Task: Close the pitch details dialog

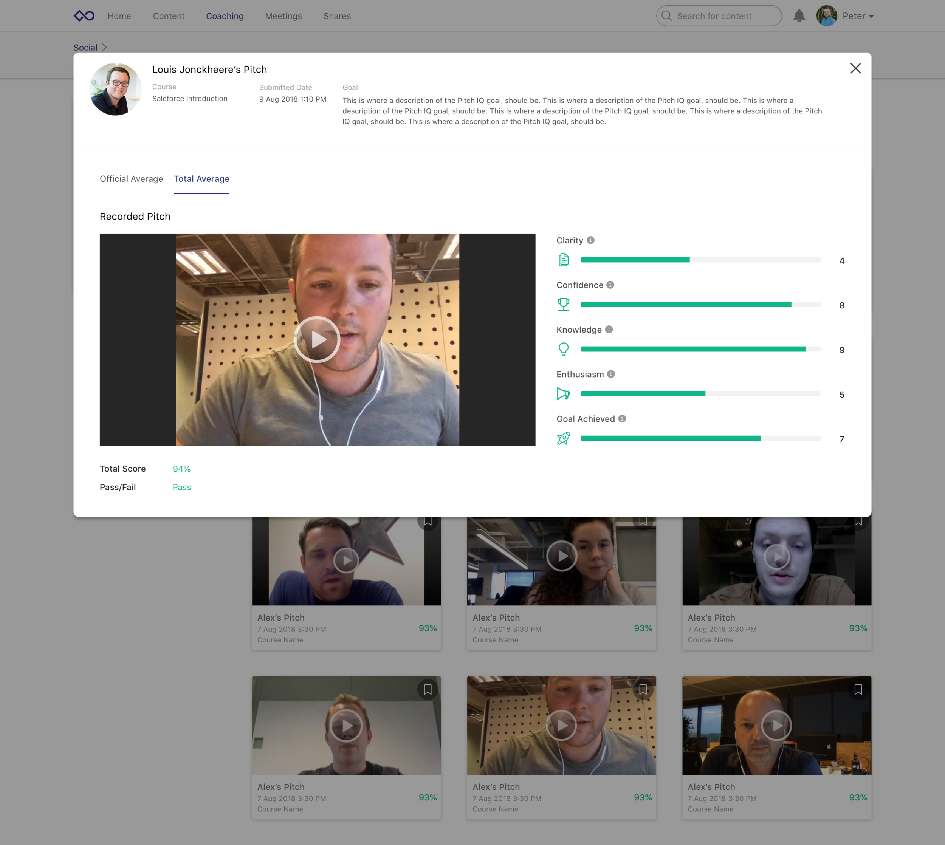Action: pyautogui.click(x=855, y=68)
